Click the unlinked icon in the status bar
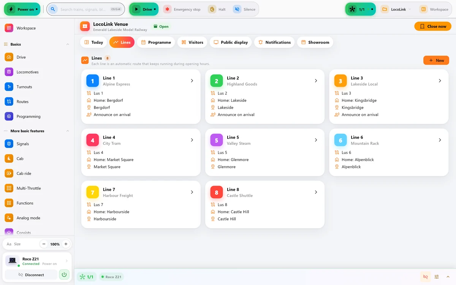 click(425, 277)
